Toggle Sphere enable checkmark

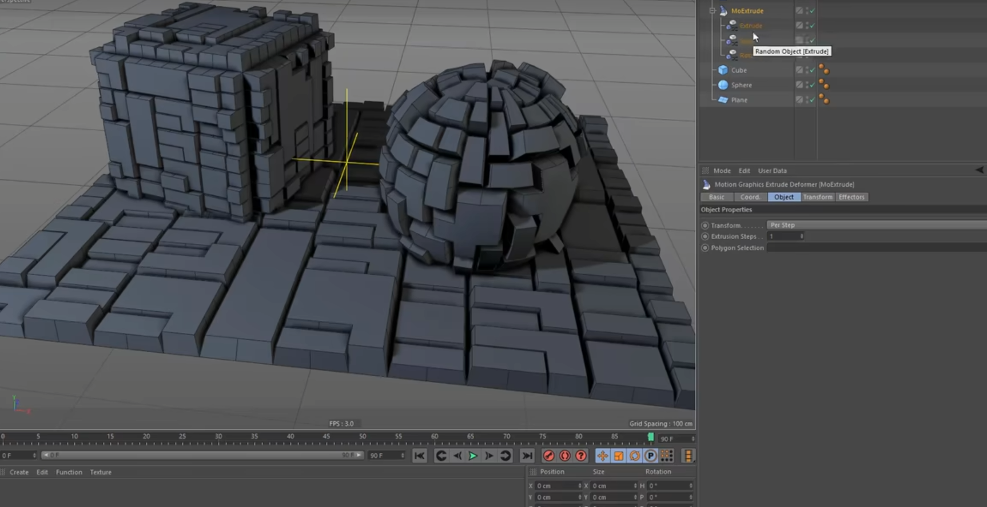tap(812, 85)
